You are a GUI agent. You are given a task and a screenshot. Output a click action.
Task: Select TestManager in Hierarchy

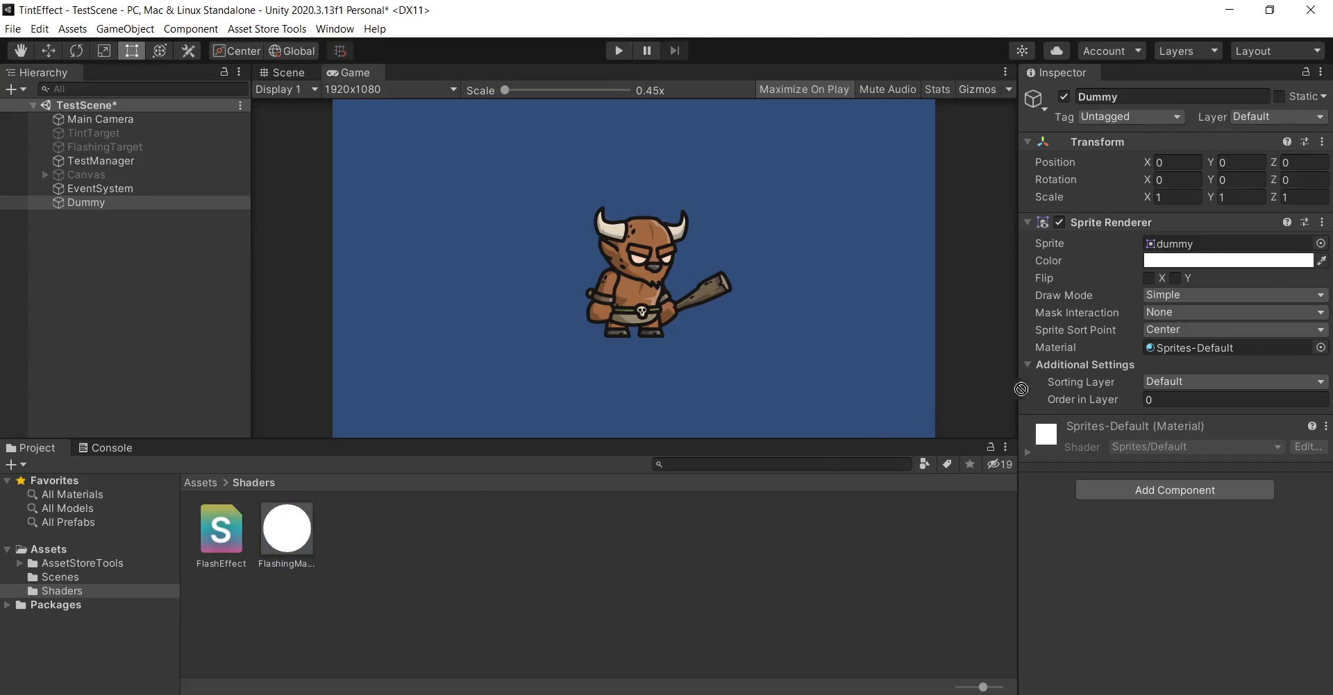pyautogui.click(x=101, y=161)
